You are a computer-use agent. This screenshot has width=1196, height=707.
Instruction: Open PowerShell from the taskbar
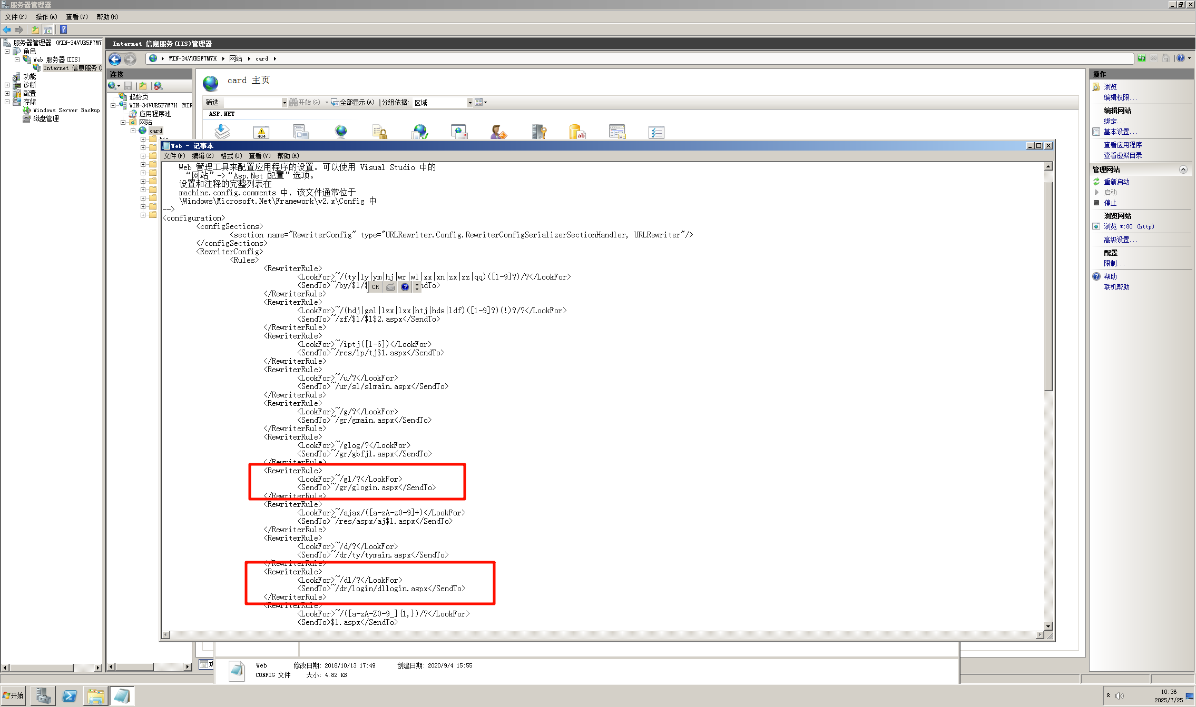pyautogui.click(x=70, y=696)
